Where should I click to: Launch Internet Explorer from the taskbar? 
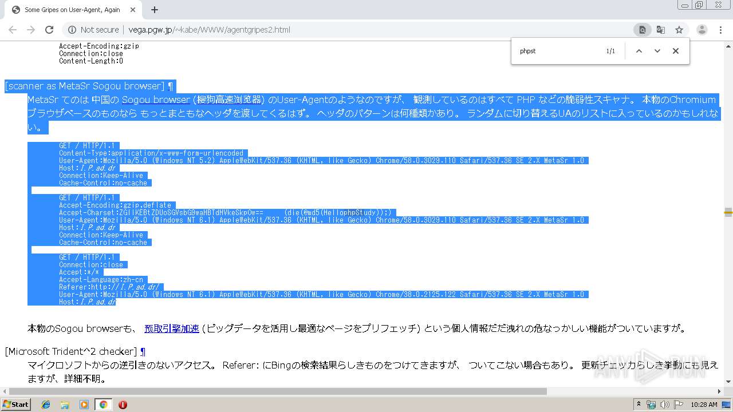click(46, 405)
